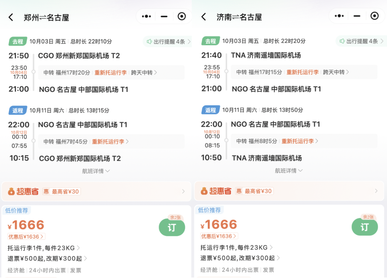Open 出行提醒4条 in 济南 panel
The height and width of the screenshot is (279, 387).
pyautogui.click(x=360, y=41)
